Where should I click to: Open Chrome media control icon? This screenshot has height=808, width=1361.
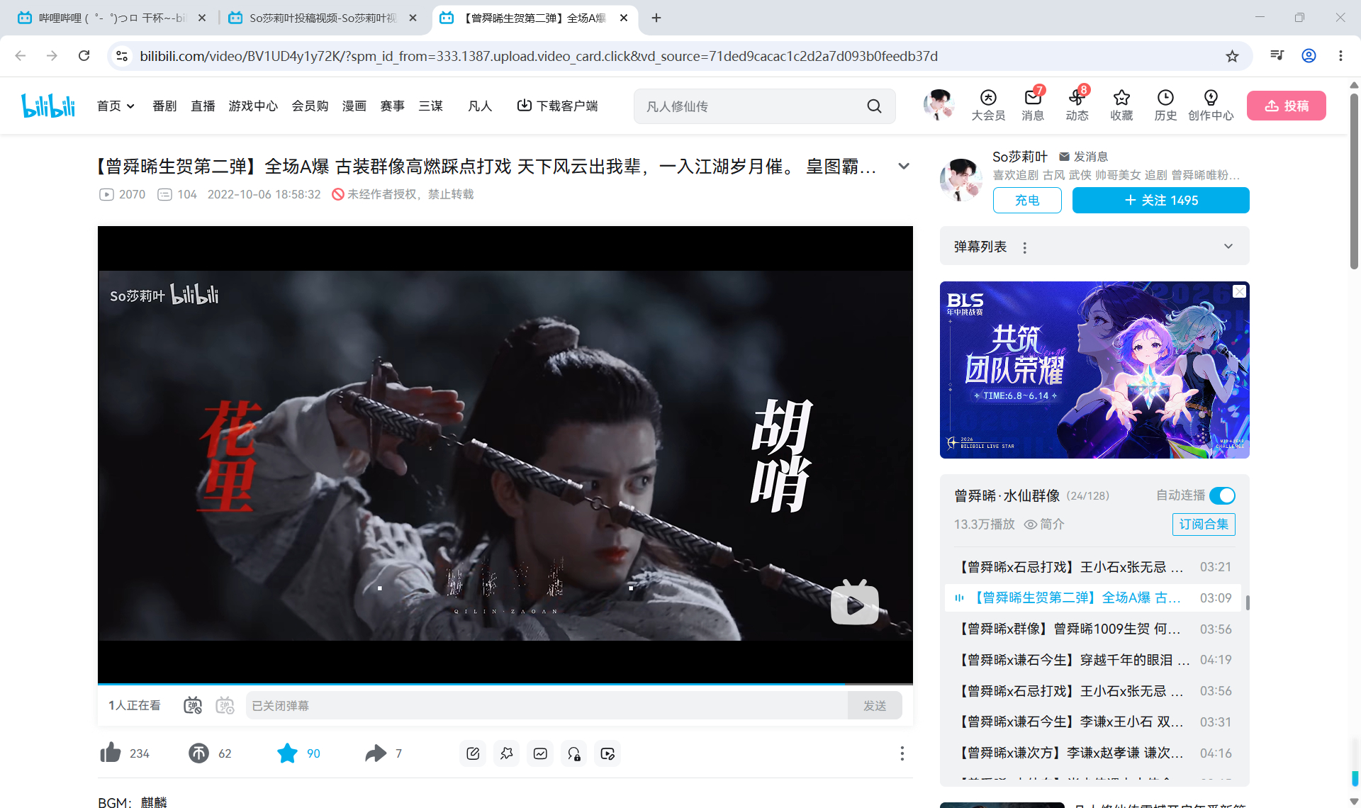point(1277,55)
